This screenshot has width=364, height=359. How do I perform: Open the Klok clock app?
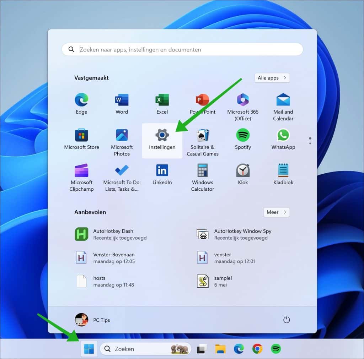coord(243,174)
